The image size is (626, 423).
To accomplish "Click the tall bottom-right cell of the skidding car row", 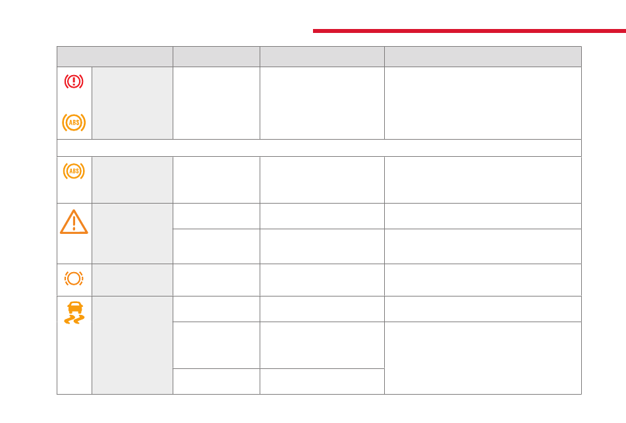I will point(482,358).
